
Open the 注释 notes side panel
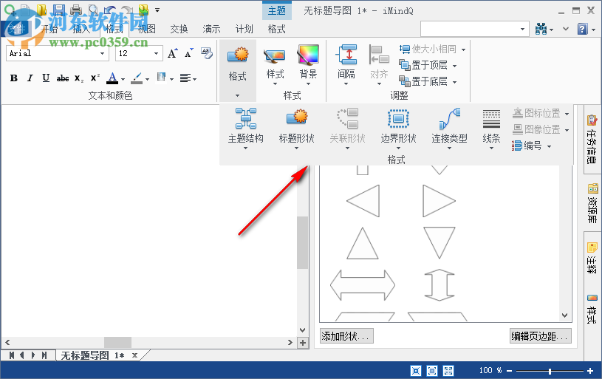(x=592, y=258)
